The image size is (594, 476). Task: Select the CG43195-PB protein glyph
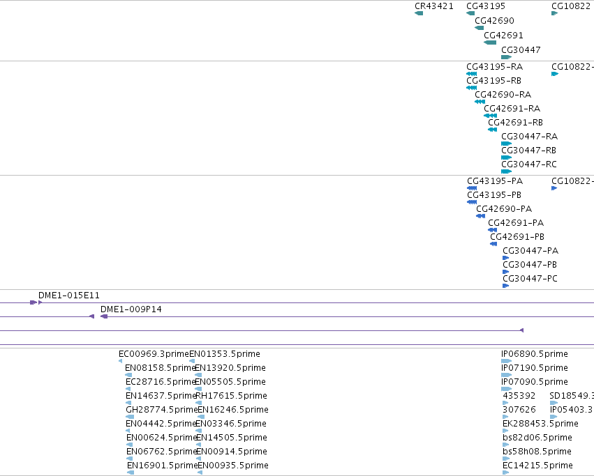[x=472, y=202]
